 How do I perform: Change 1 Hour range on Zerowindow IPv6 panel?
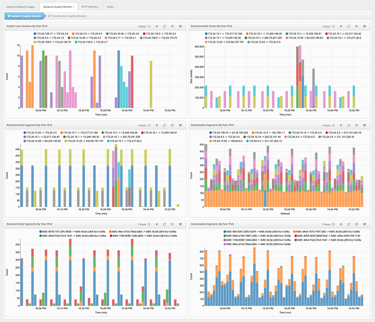click(328, 224)
